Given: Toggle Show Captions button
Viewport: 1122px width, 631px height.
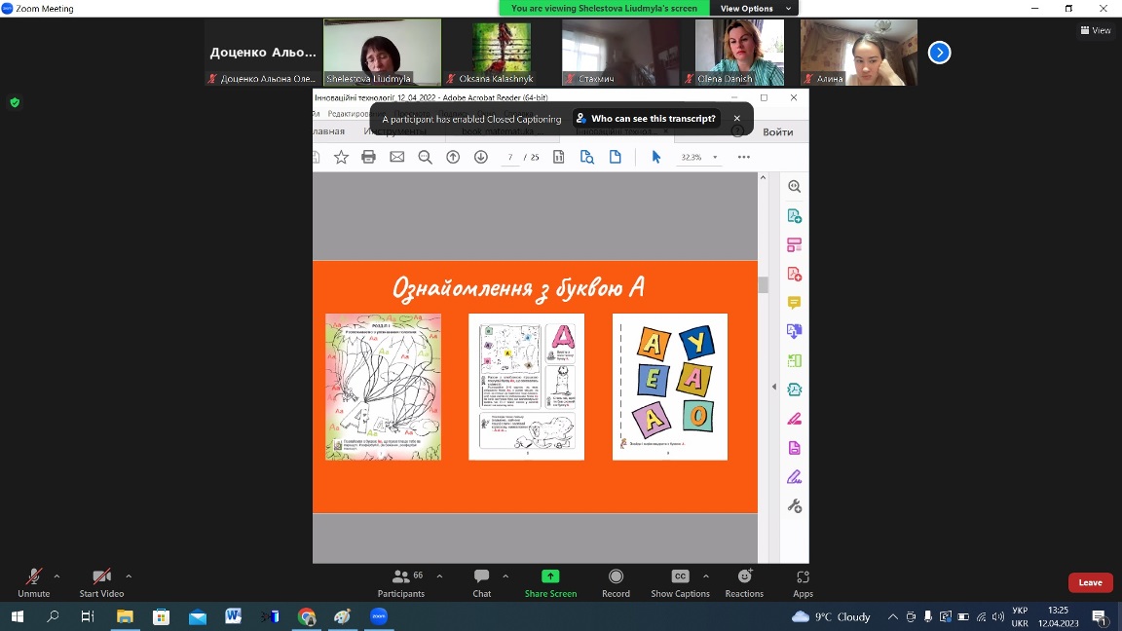Looking at the screenshot, I should point(680,577).
